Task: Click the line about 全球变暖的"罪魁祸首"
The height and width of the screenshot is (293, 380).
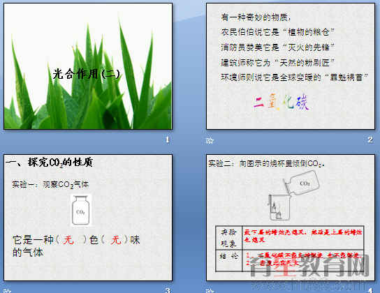Action: point(295,77)
